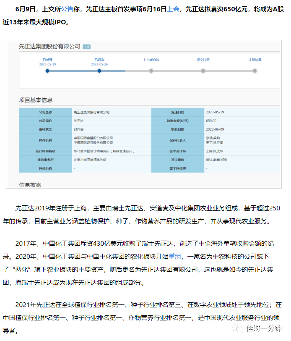This screenshot has width=291, height=341.
Task: Click the 公司全称 table header cell
Action: [46, 112]
